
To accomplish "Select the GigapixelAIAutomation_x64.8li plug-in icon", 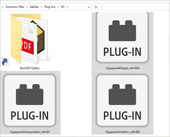I will point(30,101).
